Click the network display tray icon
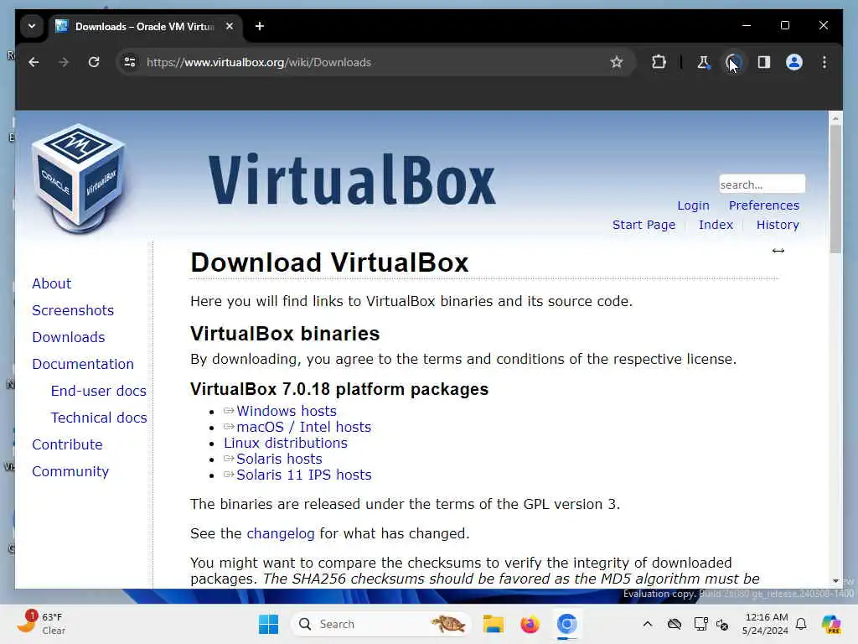This screenshot has height=644, width=858. 700,624
